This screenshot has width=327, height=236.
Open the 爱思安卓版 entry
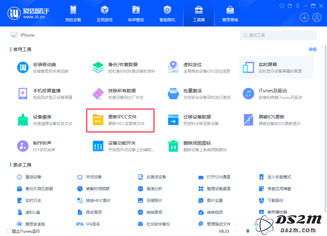tap(31, 224)
